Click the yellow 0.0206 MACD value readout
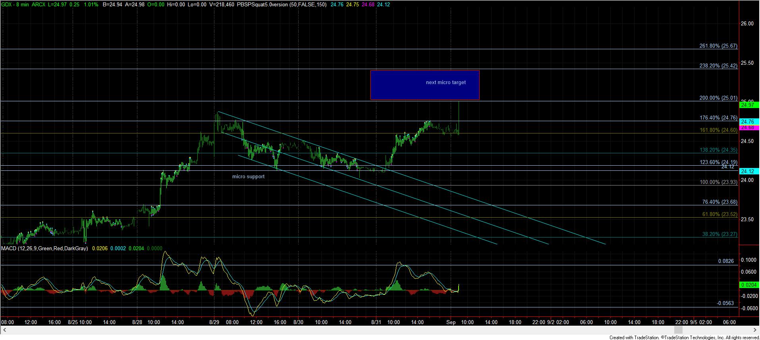 click(99, 249)
